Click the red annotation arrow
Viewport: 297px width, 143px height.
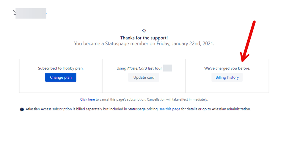pyautogui.click(x=248, y=42)
